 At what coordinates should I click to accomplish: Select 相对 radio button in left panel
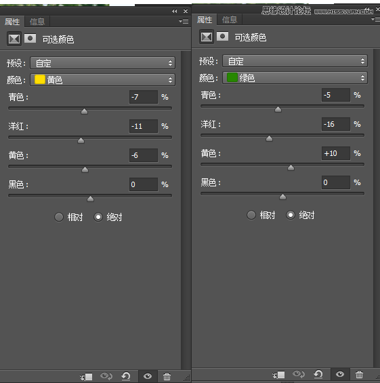pyautogui.click(x=59, y=217)
